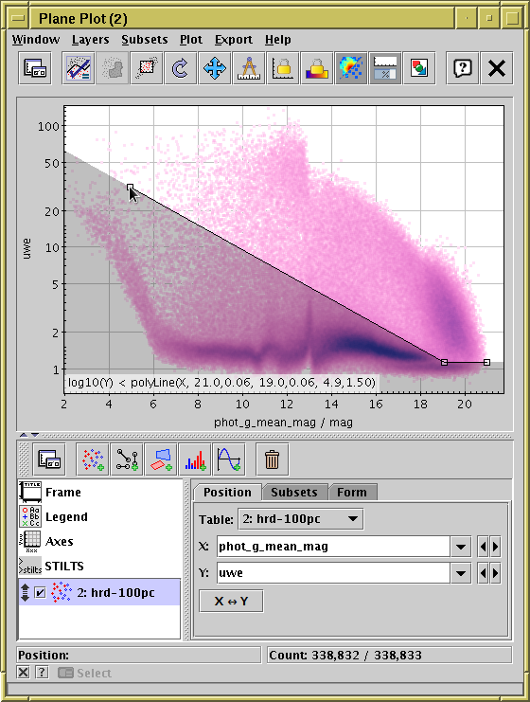Select the 2: hrd-100pc layer row
530x702 pixels.
99,592
